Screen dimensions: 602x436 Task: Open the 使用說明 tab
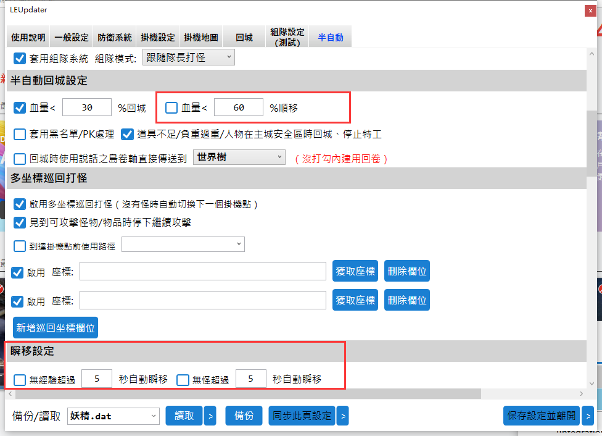click(28, 37)
